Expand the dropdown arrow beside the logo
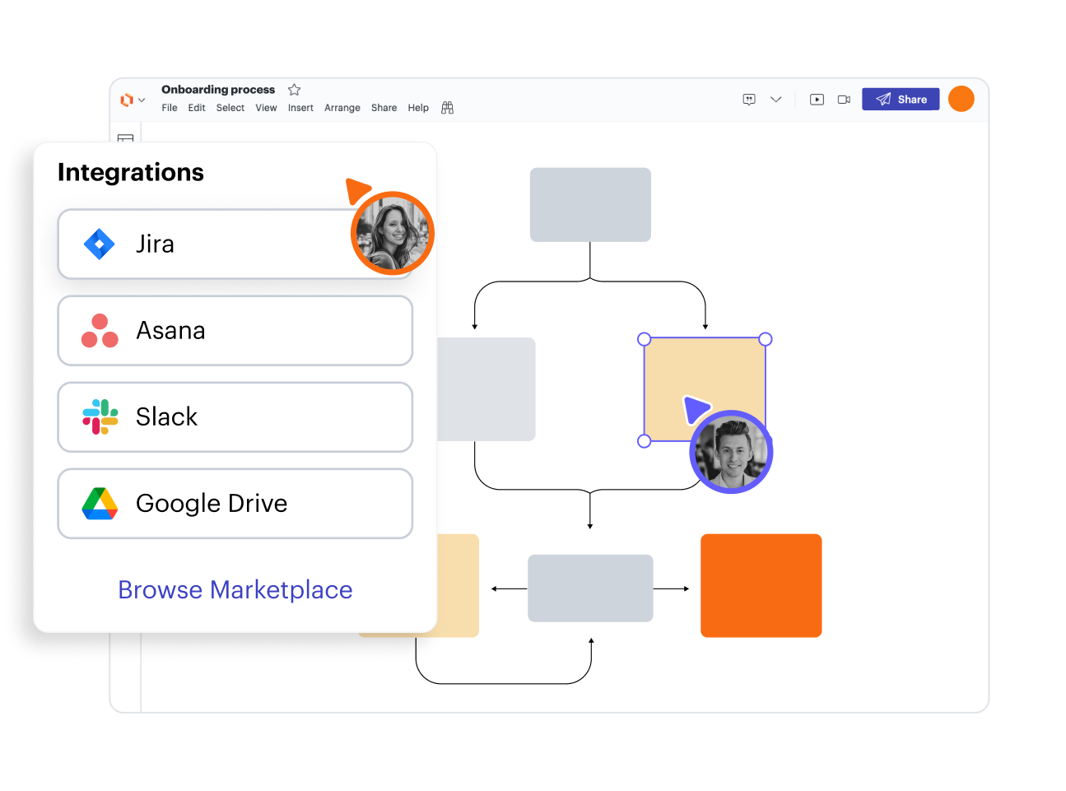The image size is (1066, 791). [142, 100]
